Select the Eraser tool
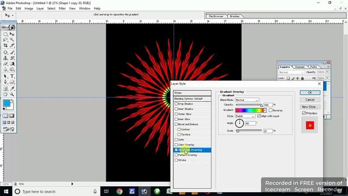The image size is (348, 196). pyautogui.click(x=5, y=64)
